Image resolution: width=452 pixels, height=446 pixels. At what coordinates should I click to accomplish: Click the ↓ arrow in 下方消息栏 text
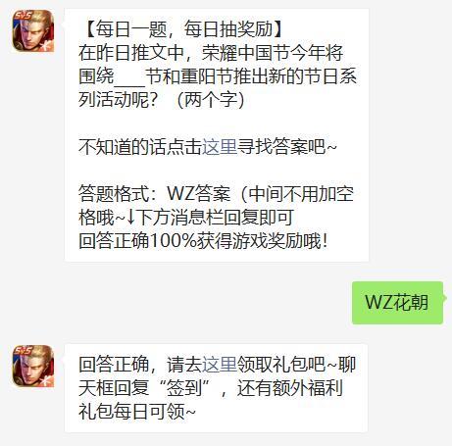tap(130, 218)
